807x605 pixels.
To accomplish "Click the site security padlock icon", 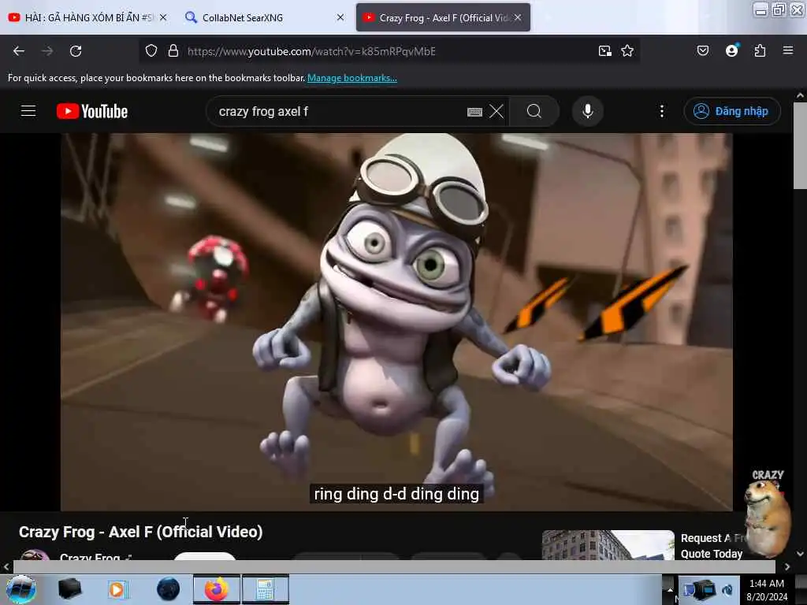I will coord(173,51).
